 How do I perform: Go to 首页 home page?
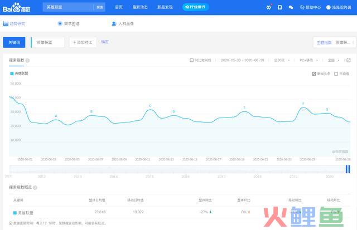119,7
